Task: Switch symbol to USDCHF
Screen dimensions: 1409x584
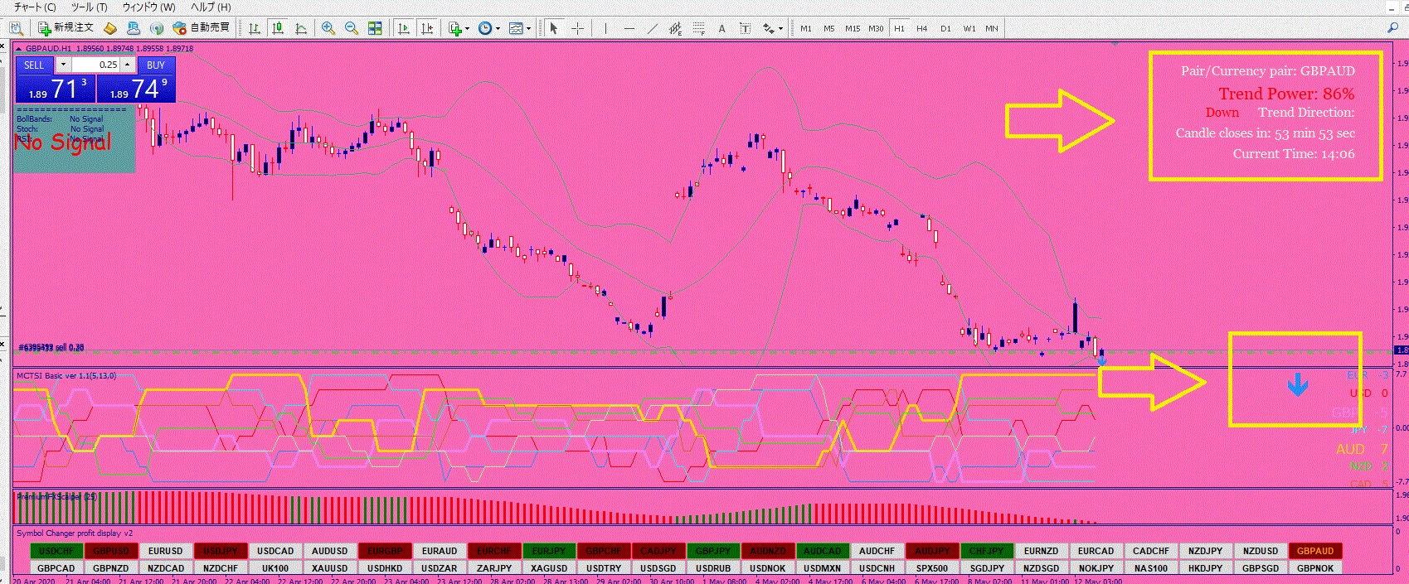Action: coord(56,551)
